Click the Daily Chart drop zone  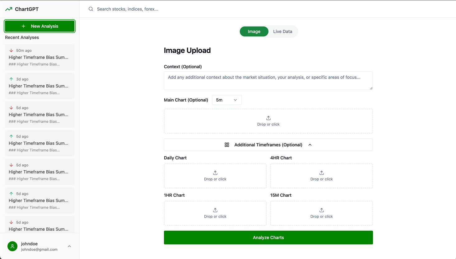click(215, 176)
